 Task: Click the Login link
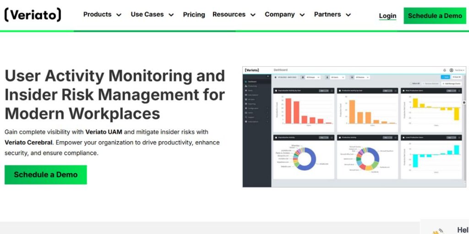tap(387, 16)
